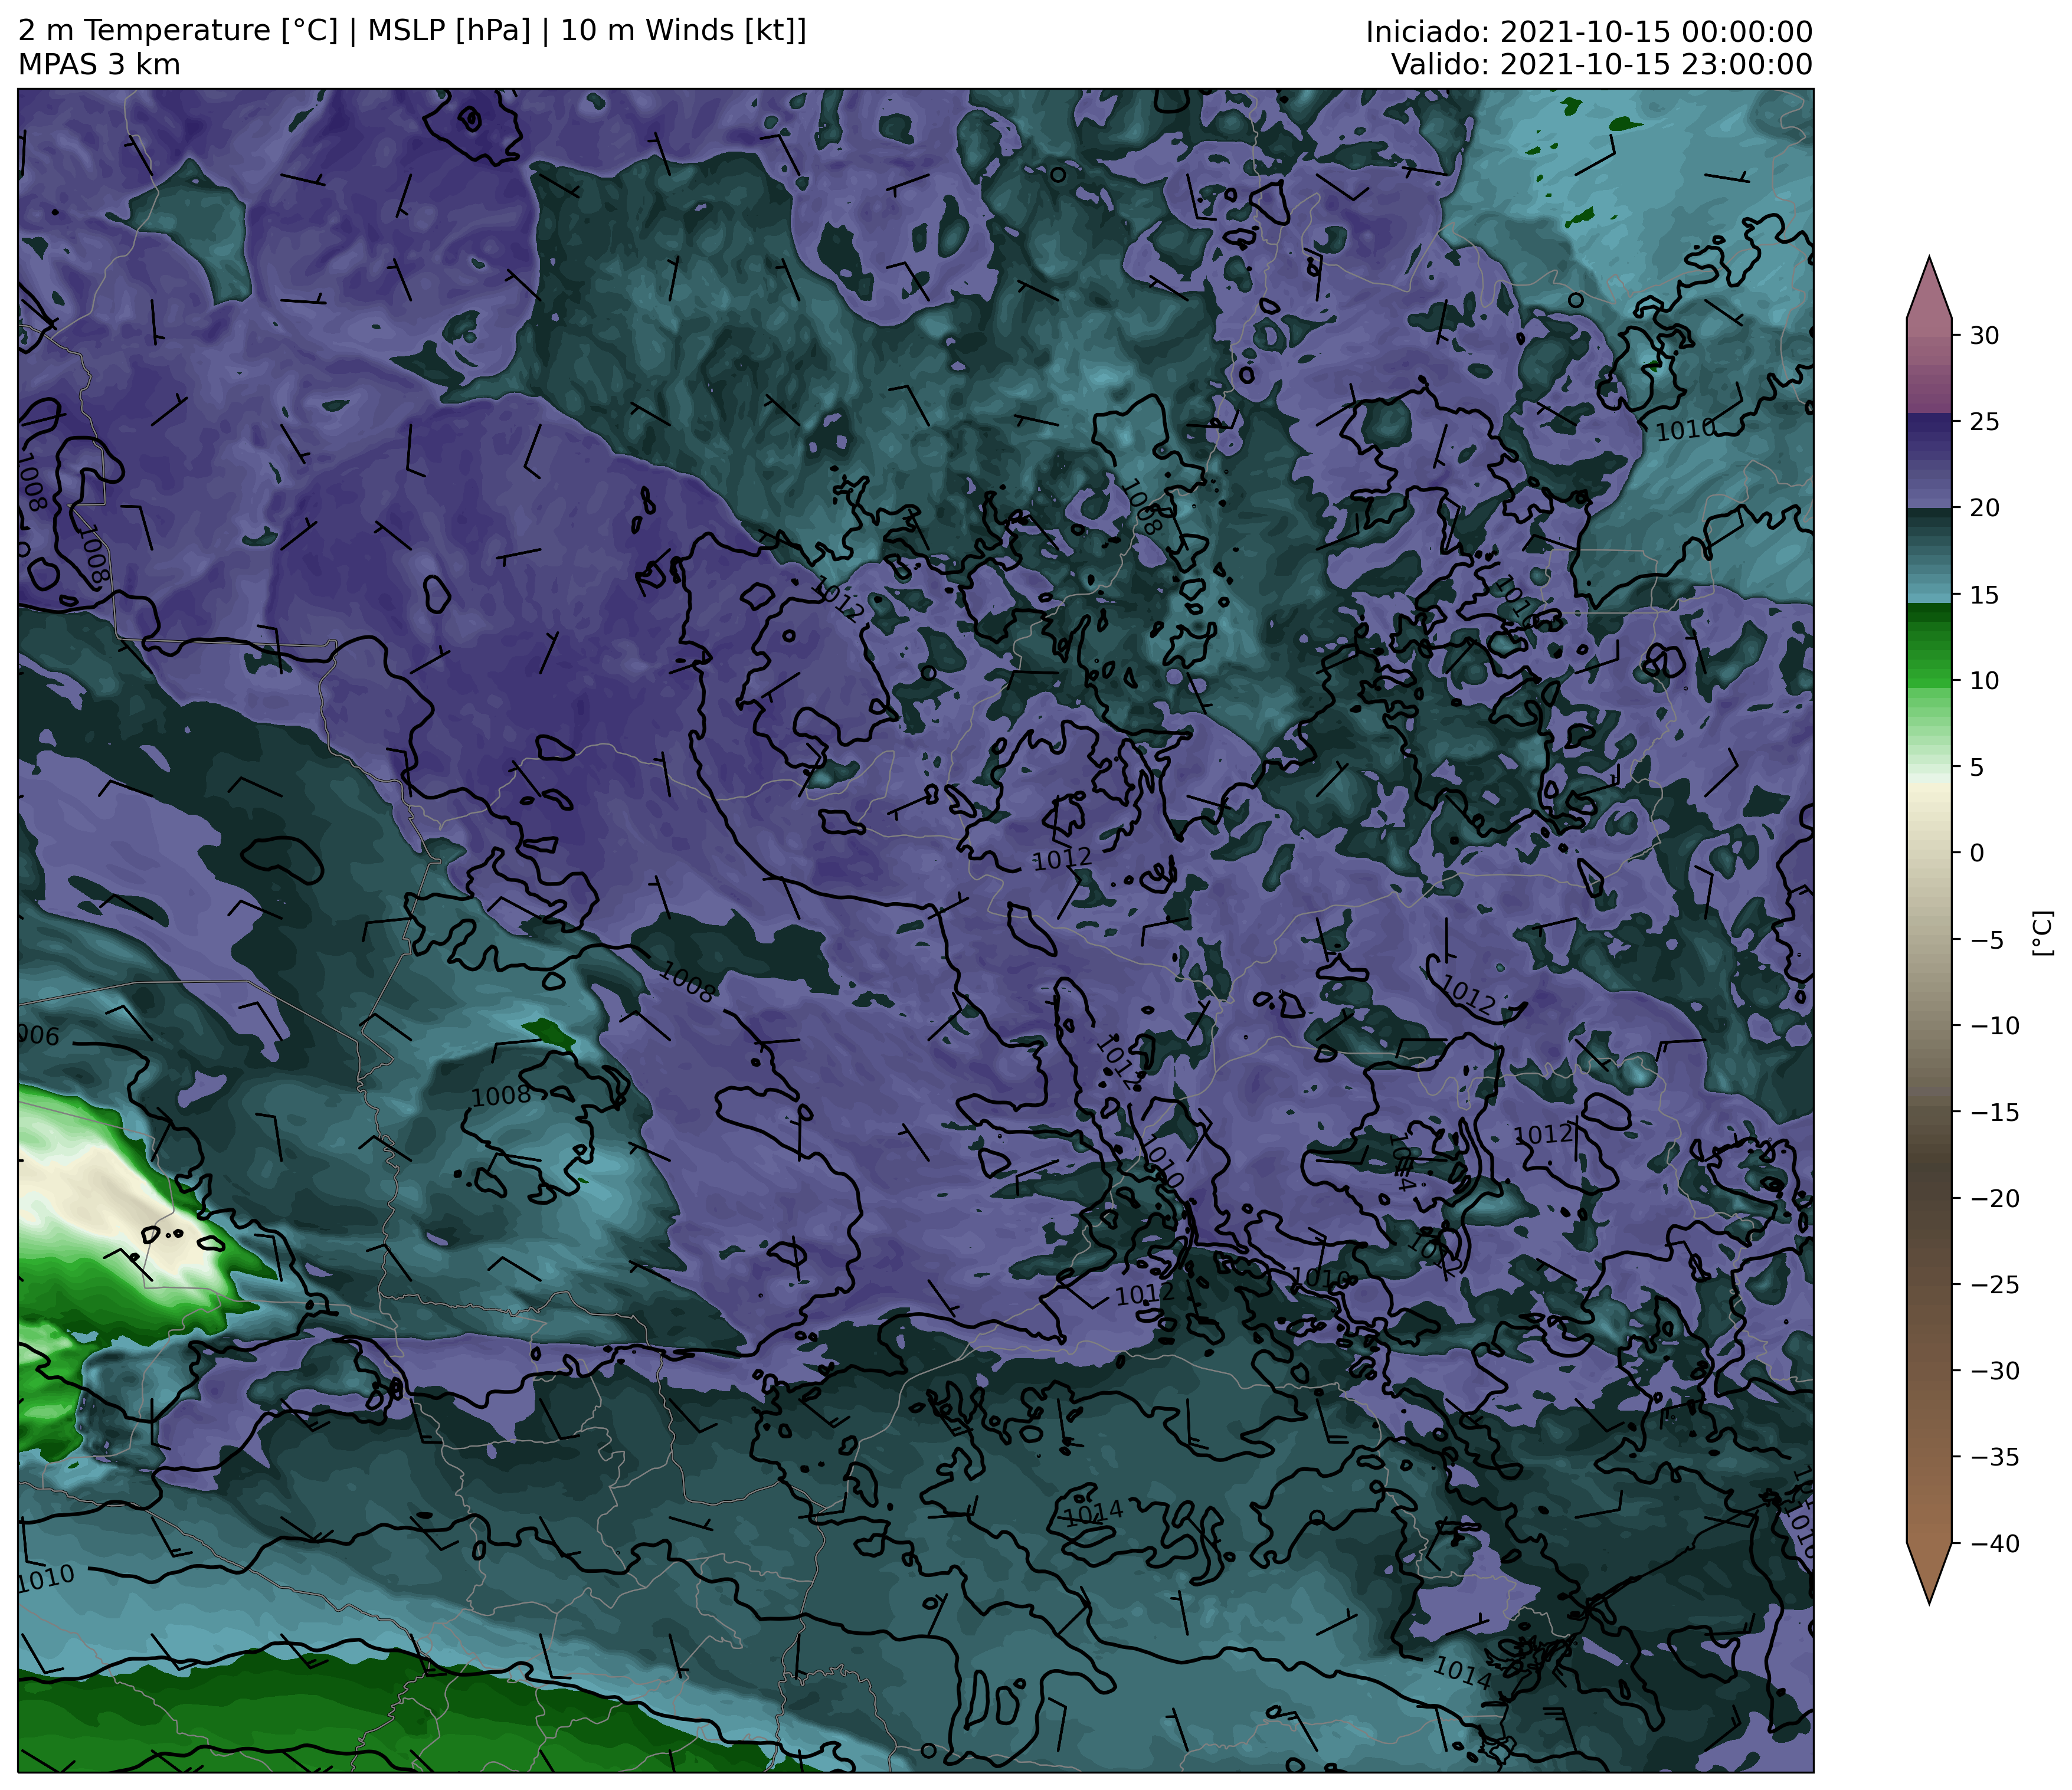Click the '[°C]' colorbar unit label
Viewport: 2072px width, 1790px height.
coord(2042,933)
